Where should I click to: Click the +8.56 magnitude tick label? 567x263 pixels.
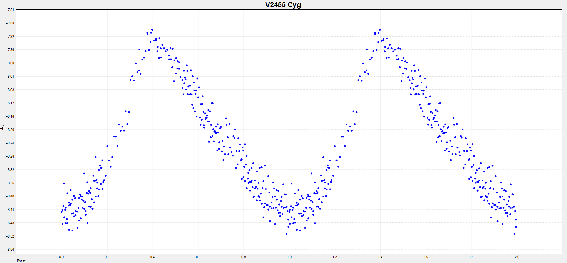[x=10, y=250]
